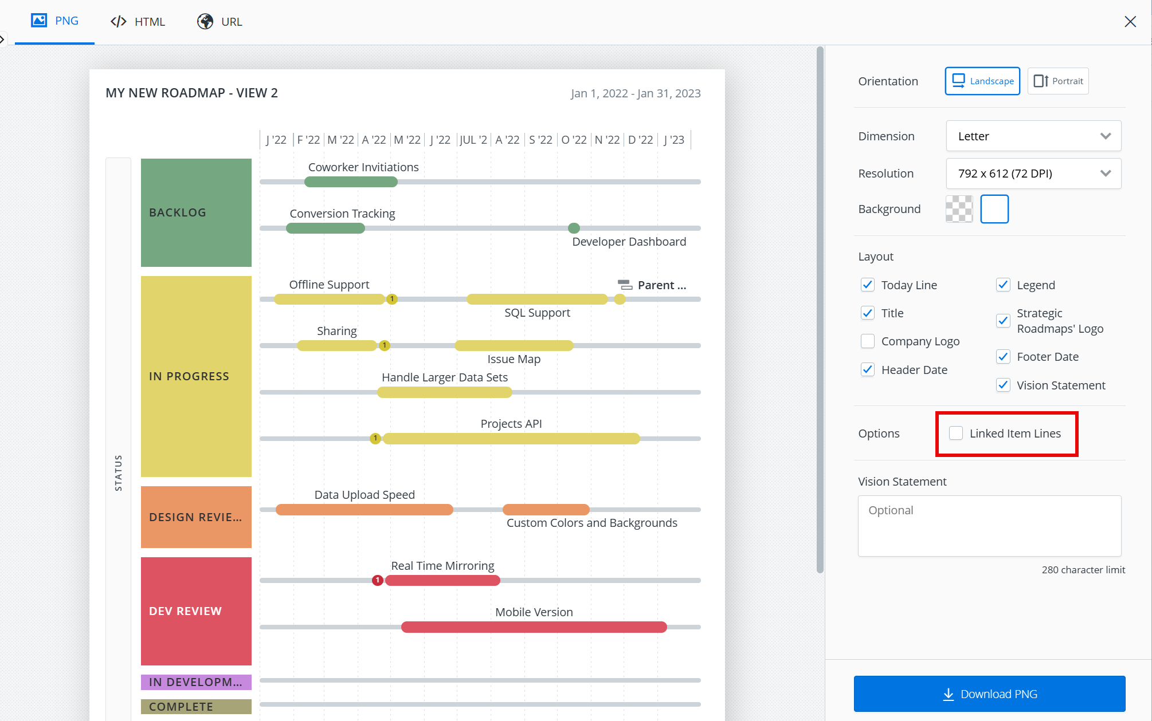Expand the Resolution 792 x 612 dropdown
Screen dimensions: 1152x721
(1033, 174)
